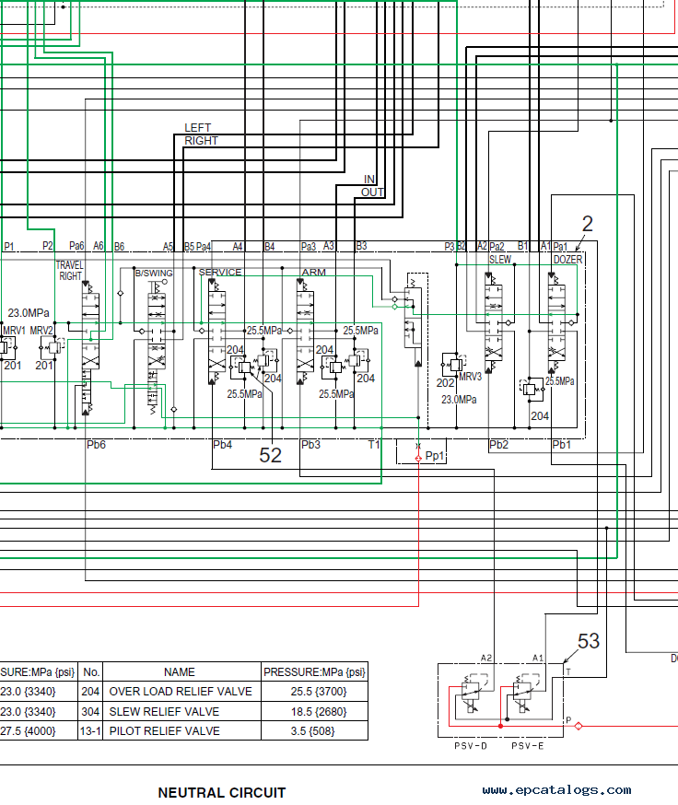The height and width of the screenshot is (805, 678).
Task: Click the SLEW spool valve symbol
Action: click(494, 322)
